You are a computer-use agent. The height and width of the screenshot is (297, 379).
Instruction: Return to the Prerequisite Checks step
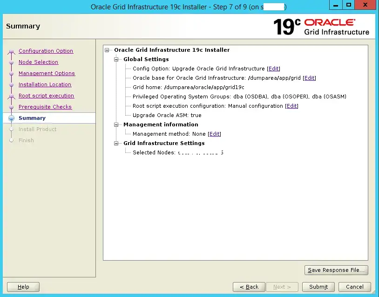tap(45, 107)
